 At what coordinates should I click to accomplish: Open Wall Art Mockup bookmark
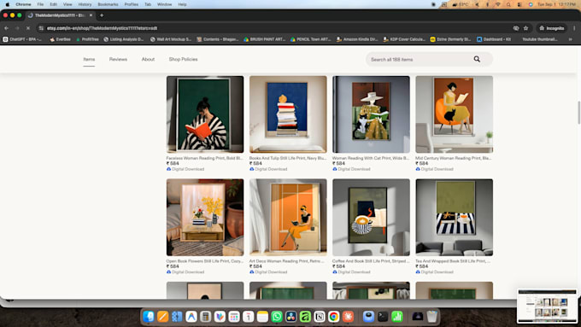170,39
